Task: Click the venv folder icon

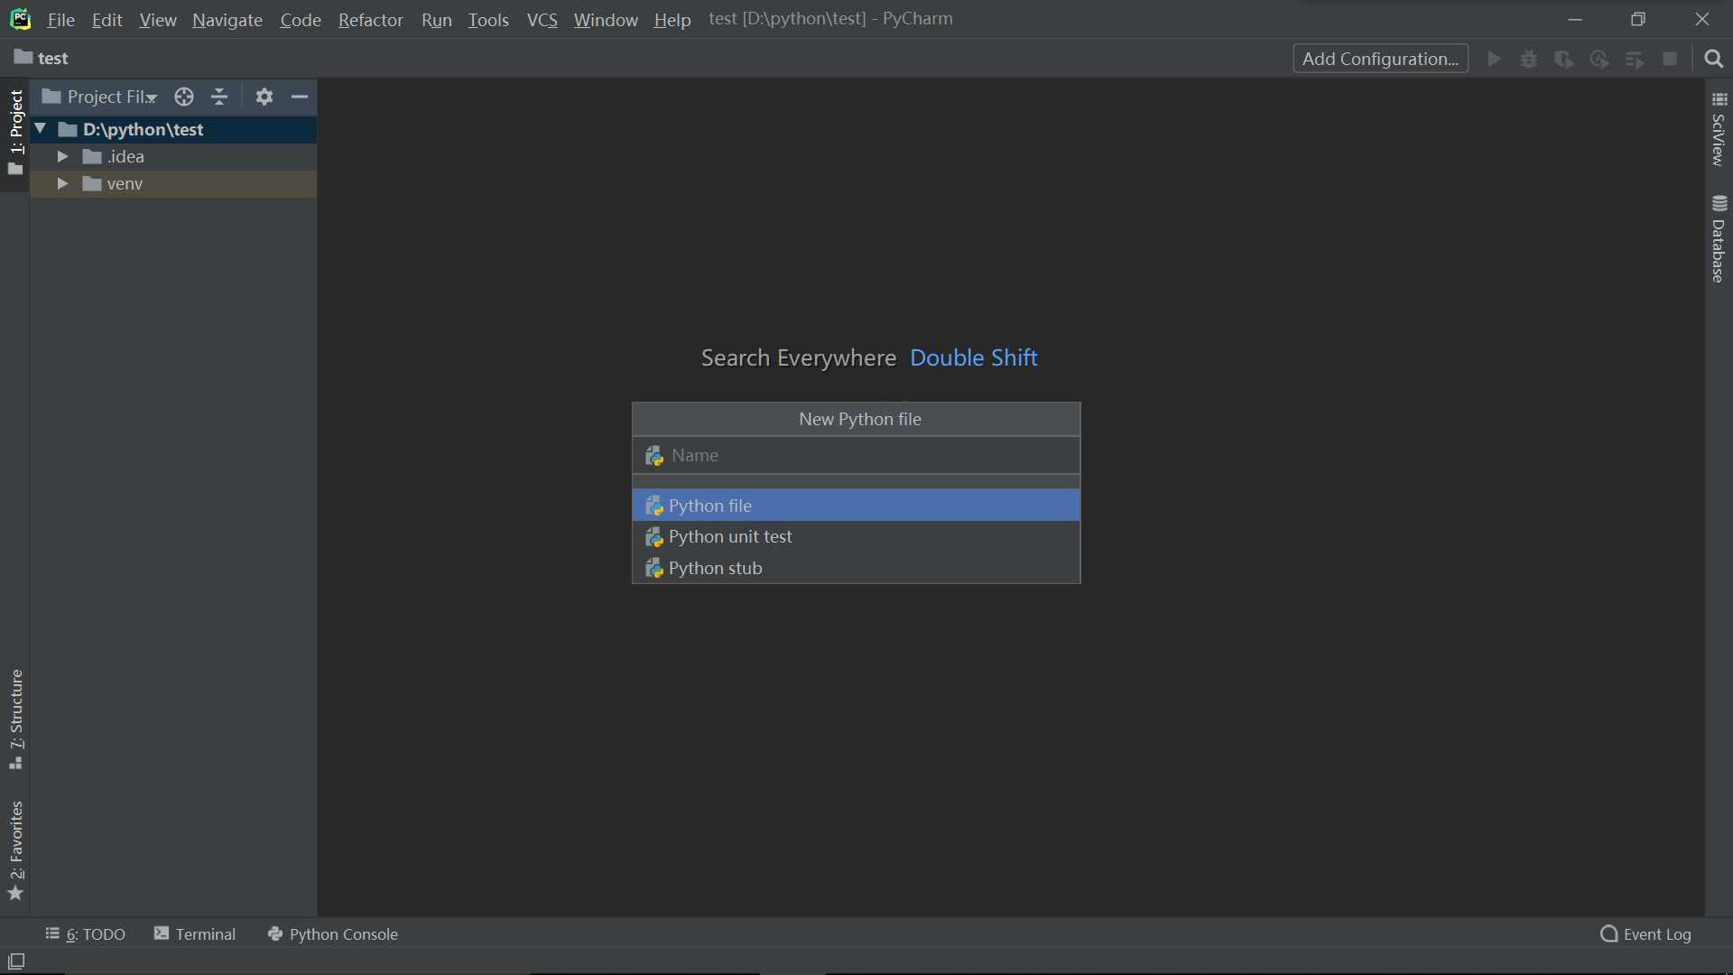Action: coord(91,183)
